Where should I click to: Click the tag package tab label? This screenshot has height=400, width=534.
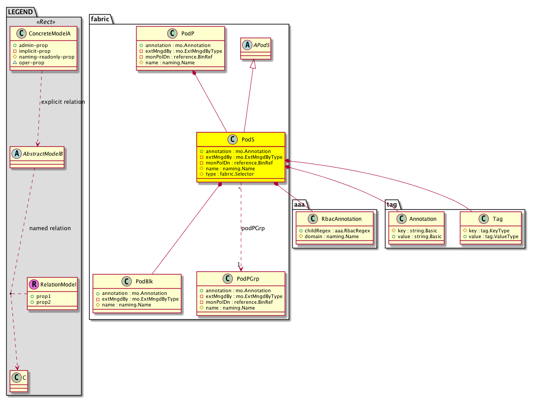tap(392, 203)
